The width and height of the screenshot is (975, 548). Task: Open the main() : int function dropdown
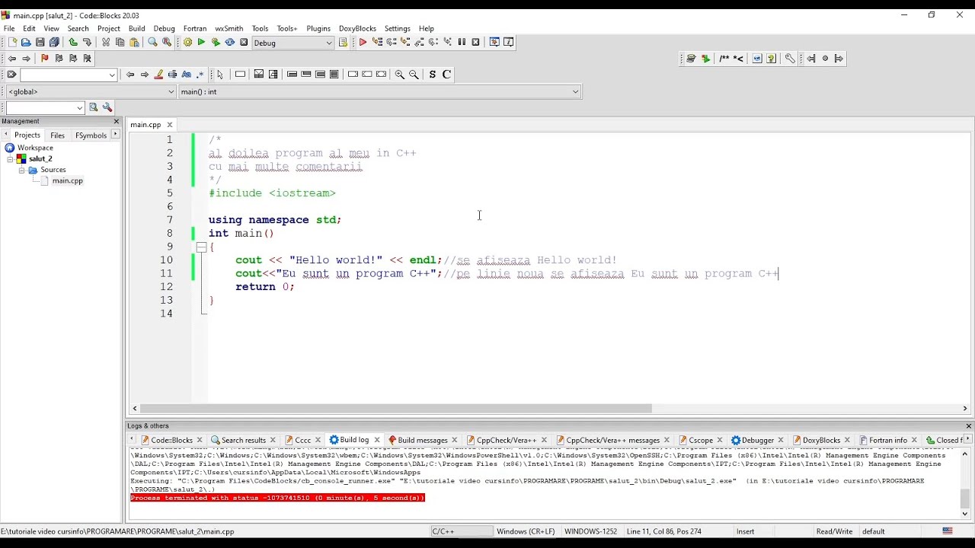pos(379,91)
